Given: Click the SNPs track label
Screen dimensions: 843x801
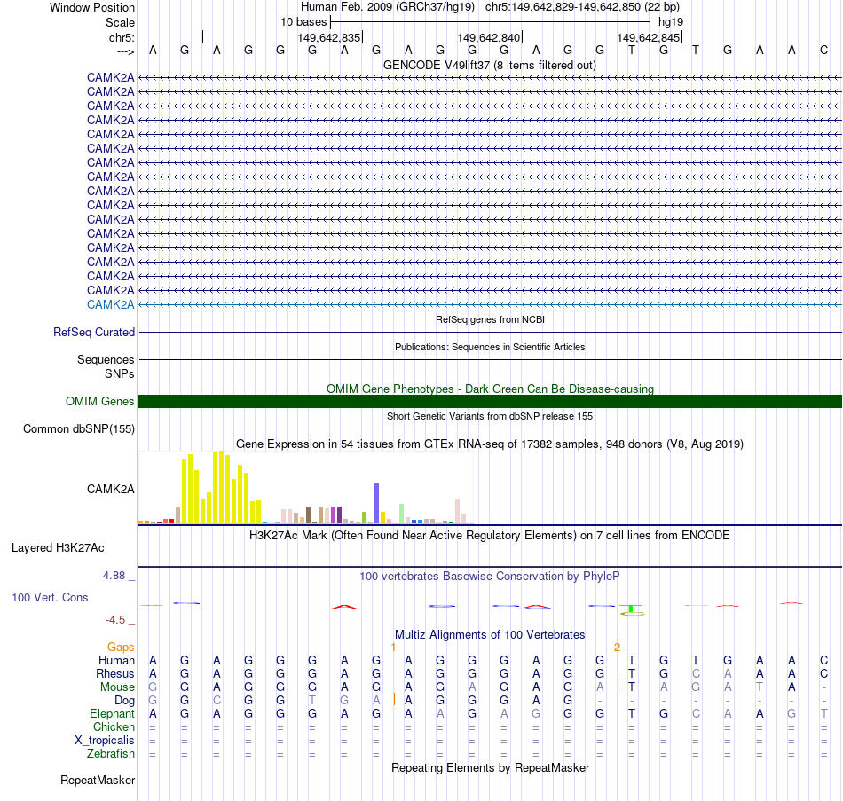Looking at the screenshot, I should (x=120, y=373).
